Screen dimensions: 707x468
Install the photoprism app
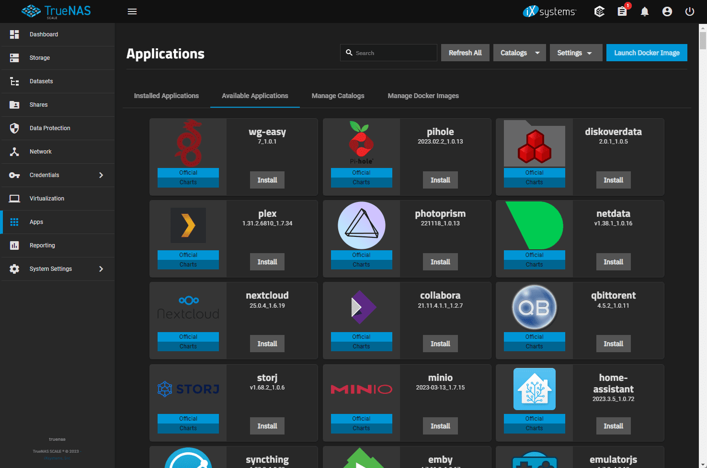(440, 262)
